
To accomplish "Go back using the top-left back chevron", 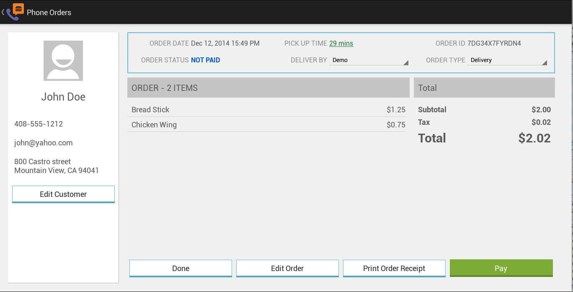I will 3,12.
